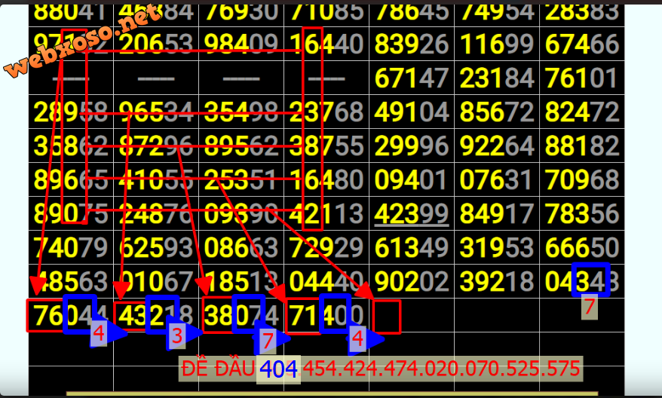Click the result 23768
Viewport: 662px width, 398px height.
(326, 112)
